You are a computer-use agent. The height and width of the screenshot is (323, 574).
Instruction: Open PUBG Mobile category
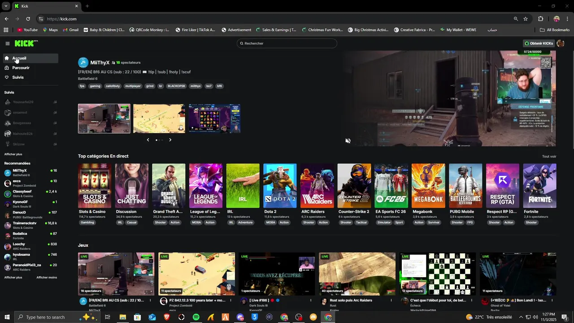click(465, 186)
